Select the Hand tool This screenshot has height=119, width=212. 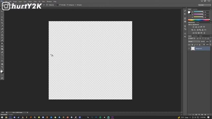[x=2, y=64]
